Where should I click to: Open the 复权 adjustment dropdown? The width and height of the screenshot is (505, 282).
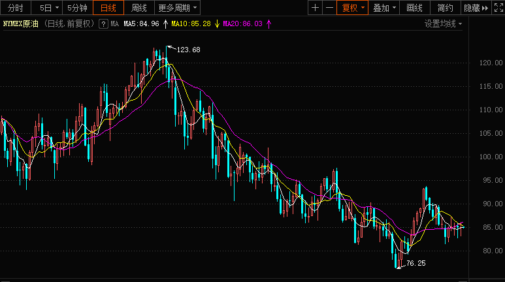coord(353,8)
